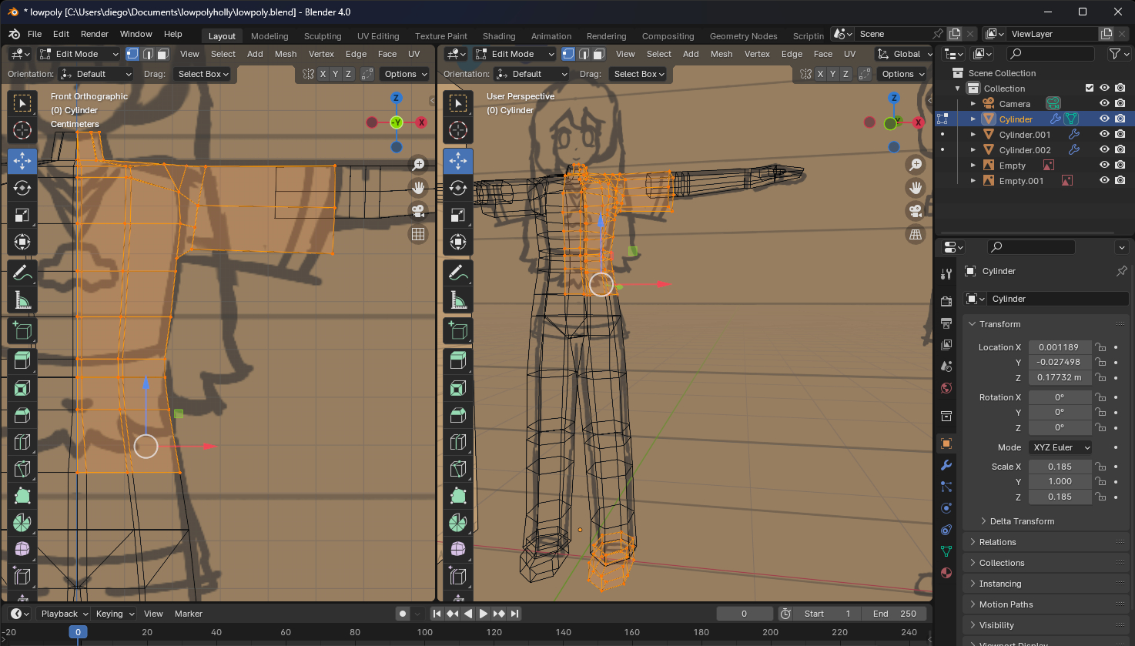Click the Options button in right viewport
The height and width of the screenshot is (646, 1135).
click(x=902, y=74)
